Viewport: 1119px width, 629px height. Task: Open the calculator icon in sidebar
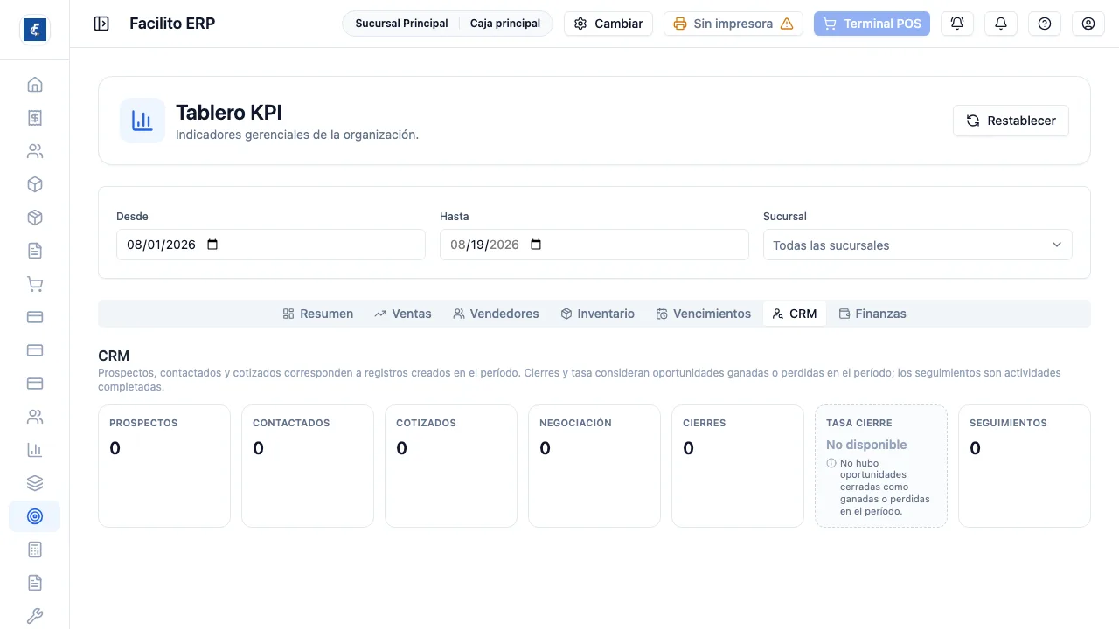tap(35, 550)
